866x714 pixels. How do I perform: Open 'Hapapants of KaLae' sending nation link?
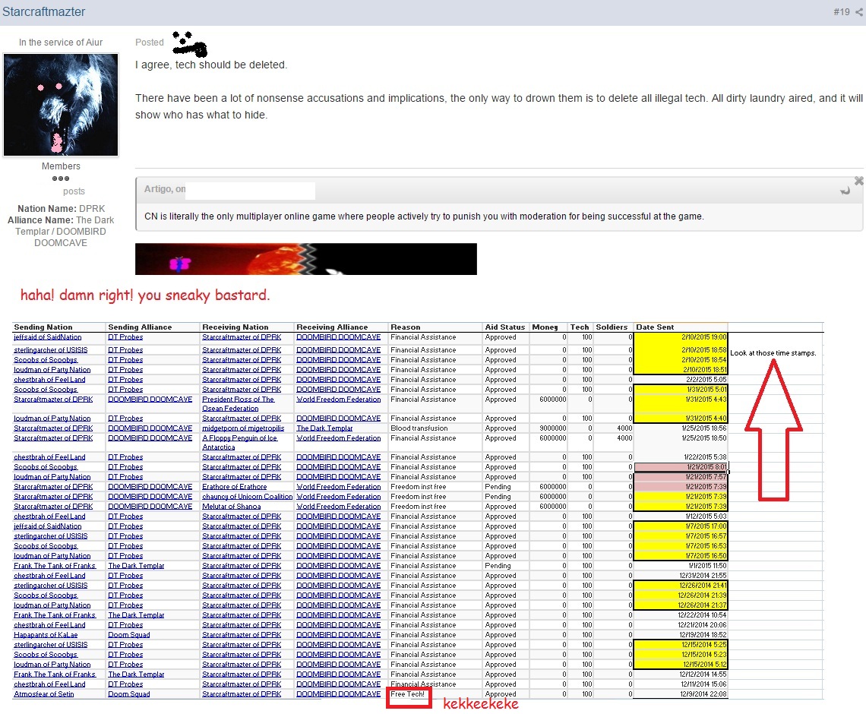[46, 634]
